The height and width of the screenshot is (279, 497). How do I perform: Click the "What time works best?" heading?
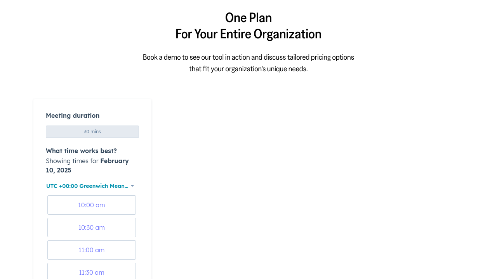pos(81,151)
